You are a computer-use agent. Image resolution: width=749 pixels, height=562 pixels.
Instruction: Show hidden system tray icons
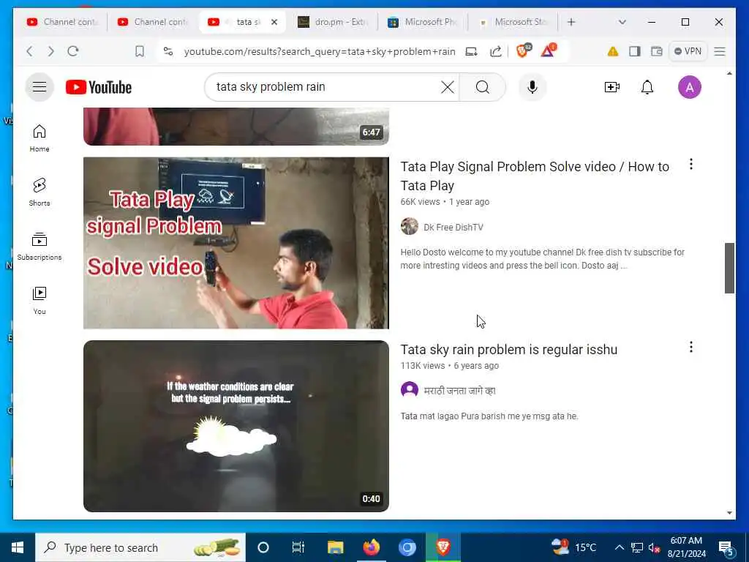tap(619, 547)
